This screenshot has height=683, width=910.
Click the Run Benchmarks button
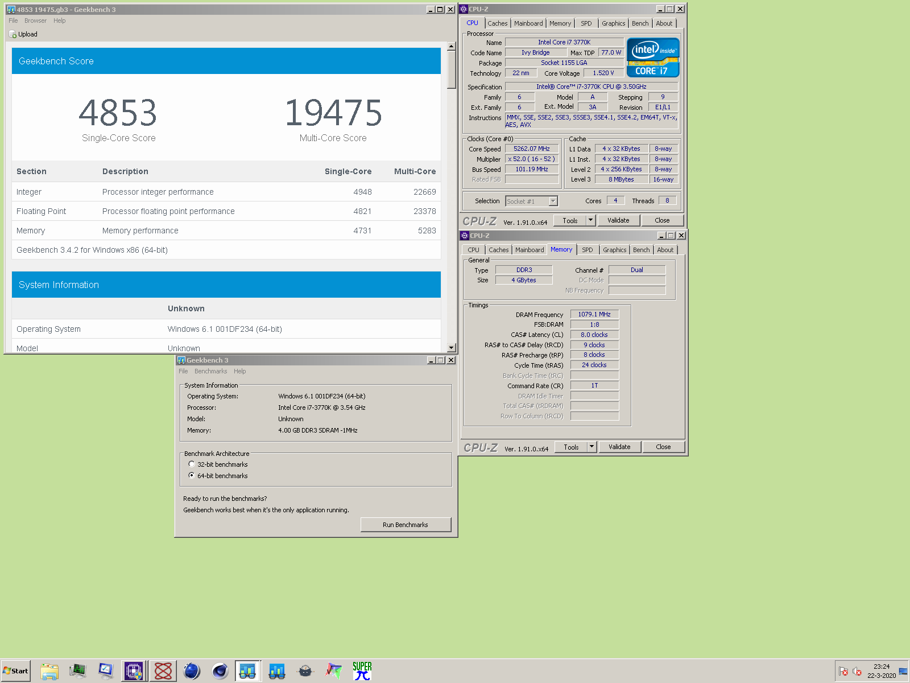pos(406,525)
